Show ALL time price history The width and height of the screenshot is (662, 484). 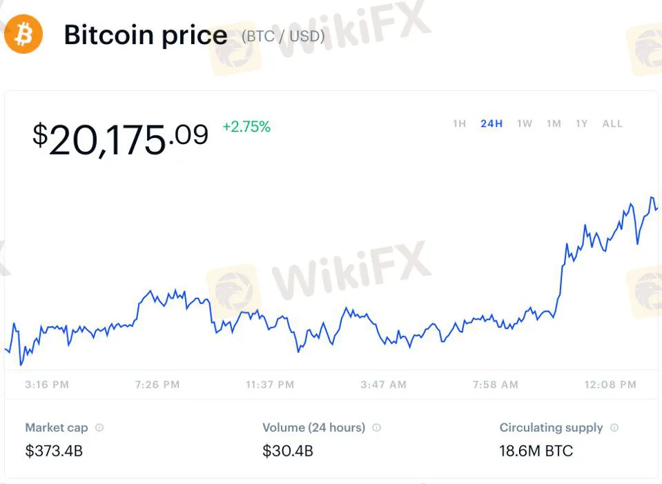click(612, 124)
